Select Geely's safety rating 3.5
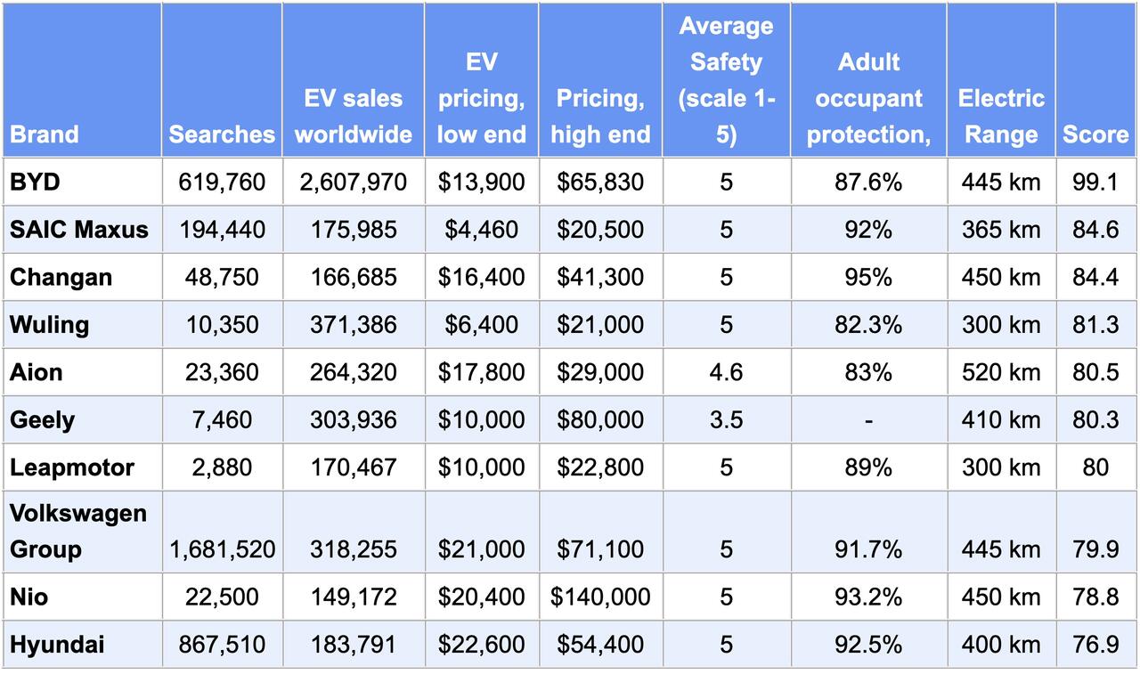This screenshot has height=674, width=1140. click(726, 419)
